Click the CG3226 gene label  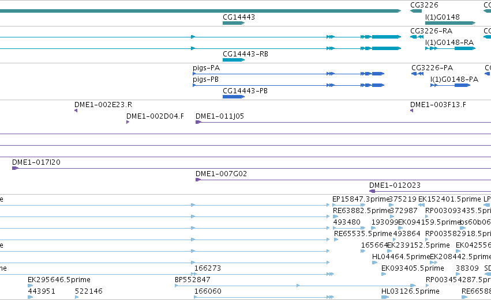(x=424, y=5)
